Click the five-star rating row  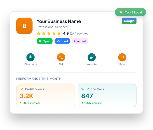[x=49, y=34]
